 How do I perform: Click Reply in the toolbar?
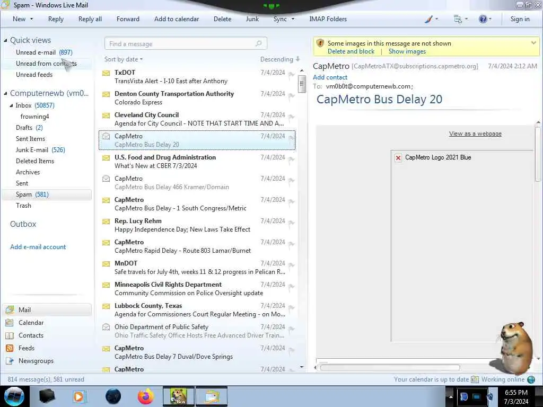pos(56,19)
